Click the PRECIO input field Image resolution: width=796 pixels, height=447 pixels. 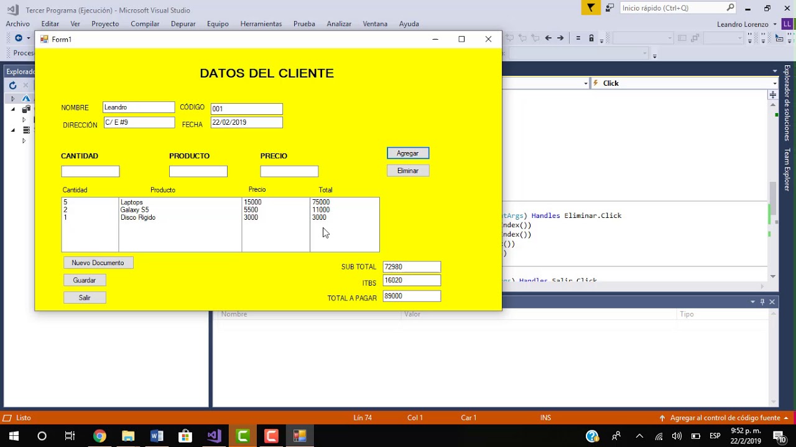(289, 171)
